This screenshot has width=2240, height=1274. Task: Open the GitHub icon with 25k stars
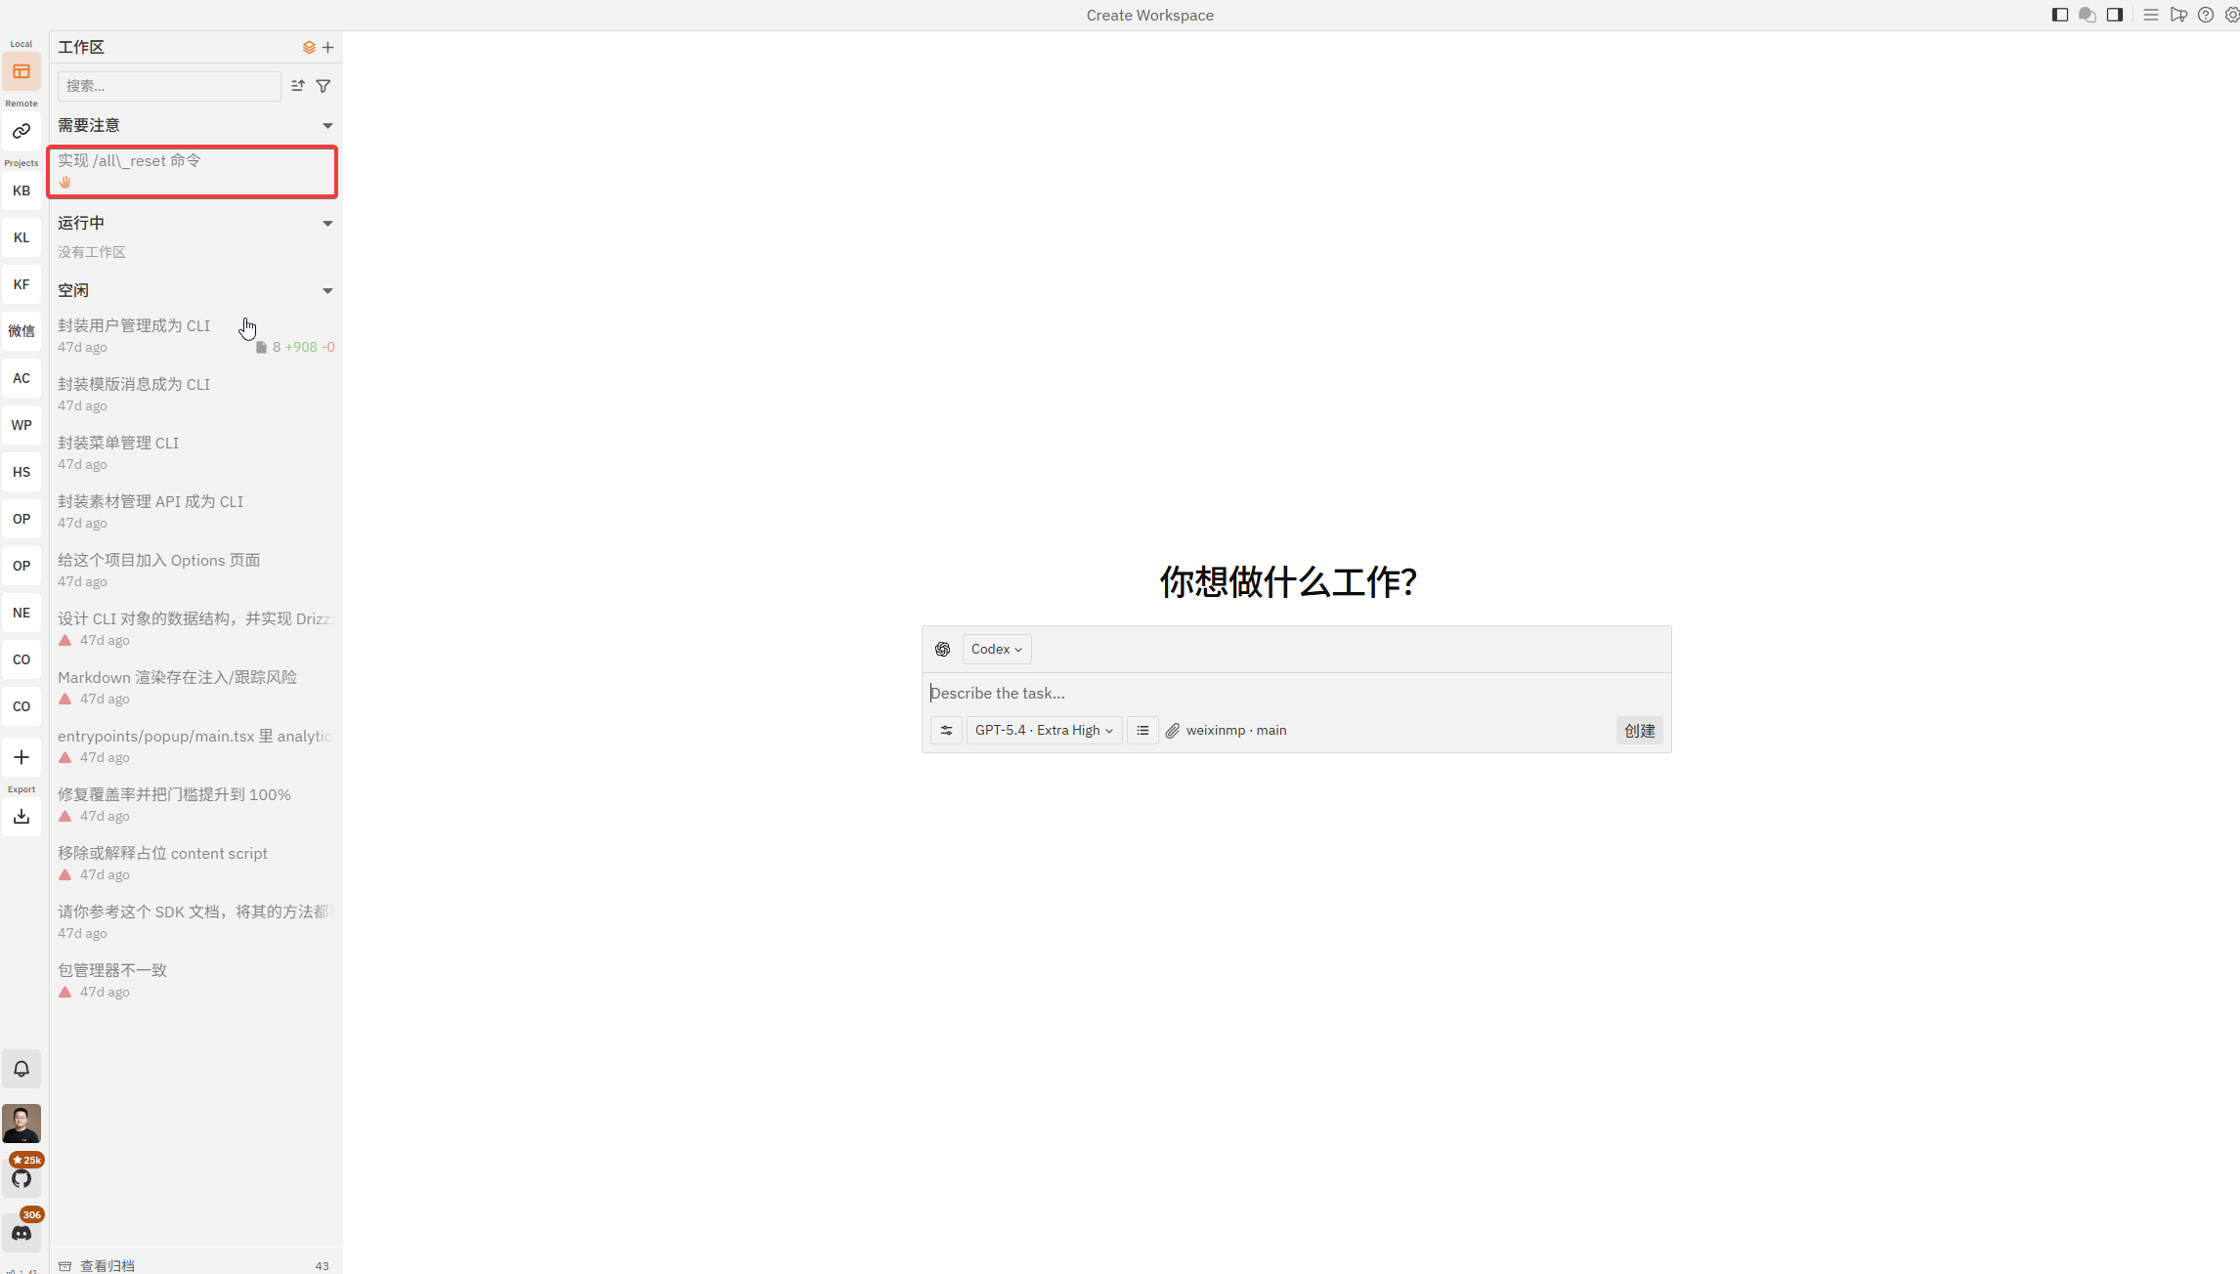(x=22, y=1178)
